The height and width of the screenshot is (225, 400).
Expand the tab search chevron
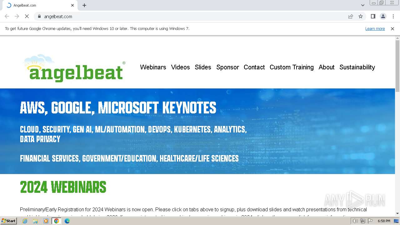click(362, 5)
